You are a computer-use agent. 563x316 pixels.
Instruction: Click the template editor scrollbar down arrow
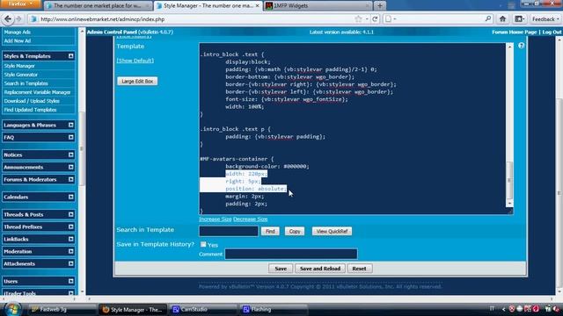(509, 204)
